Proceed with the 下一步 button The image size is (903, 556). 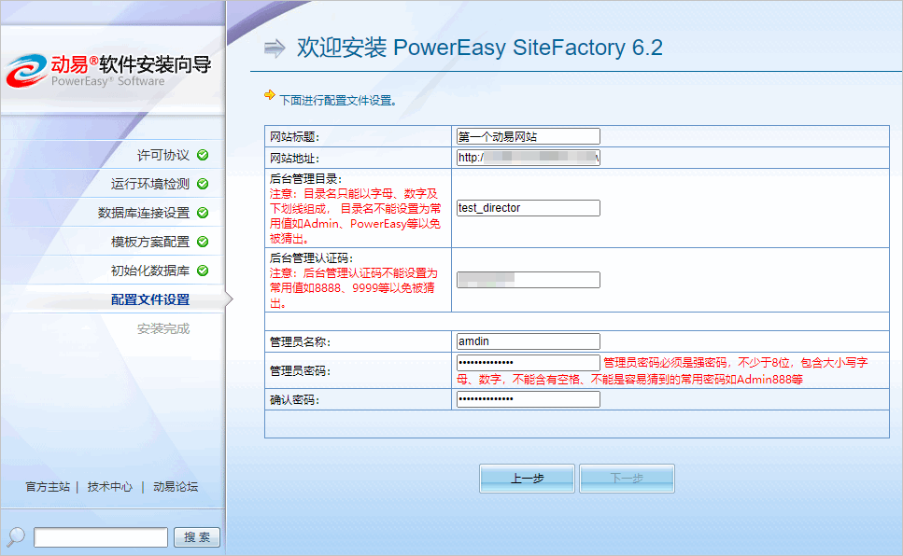(x=627, y=479)
